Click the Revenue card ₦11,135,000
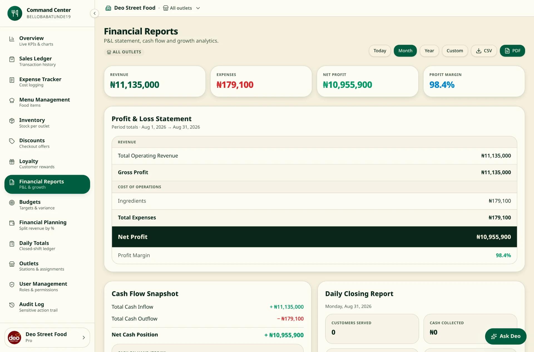The height and width of the screenshot is (352, 534). pyautogui.click(x=155, y=81)
